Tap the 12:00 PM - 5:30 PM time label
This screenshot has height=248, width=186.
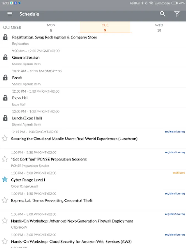tap(36, 91)
